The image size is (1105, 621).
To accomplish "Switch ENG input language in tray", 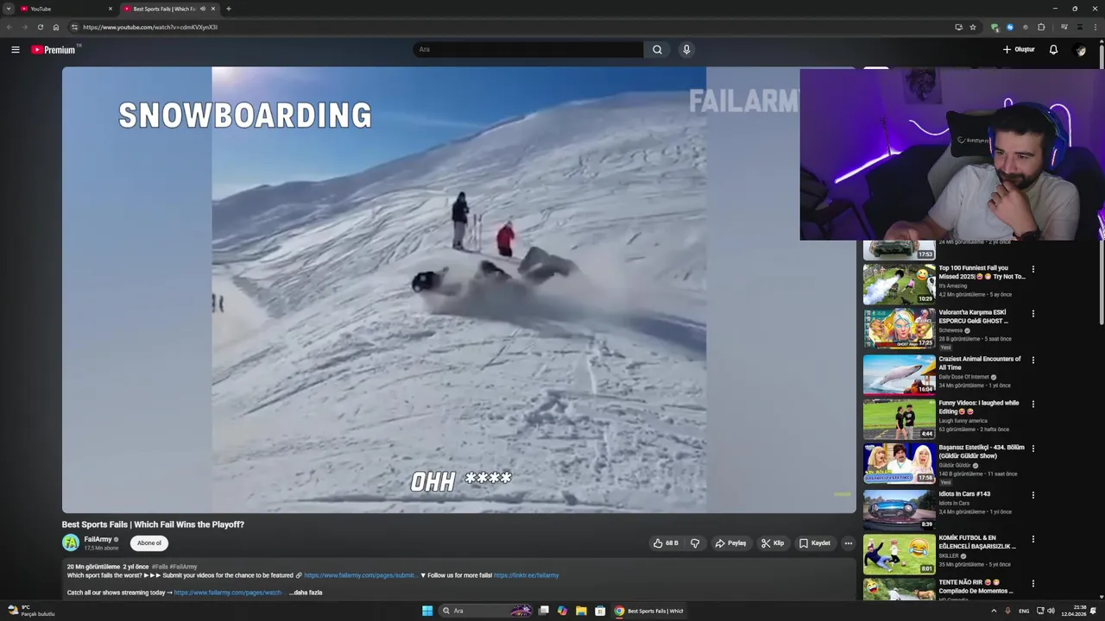I will click(x=1024, y=611).
